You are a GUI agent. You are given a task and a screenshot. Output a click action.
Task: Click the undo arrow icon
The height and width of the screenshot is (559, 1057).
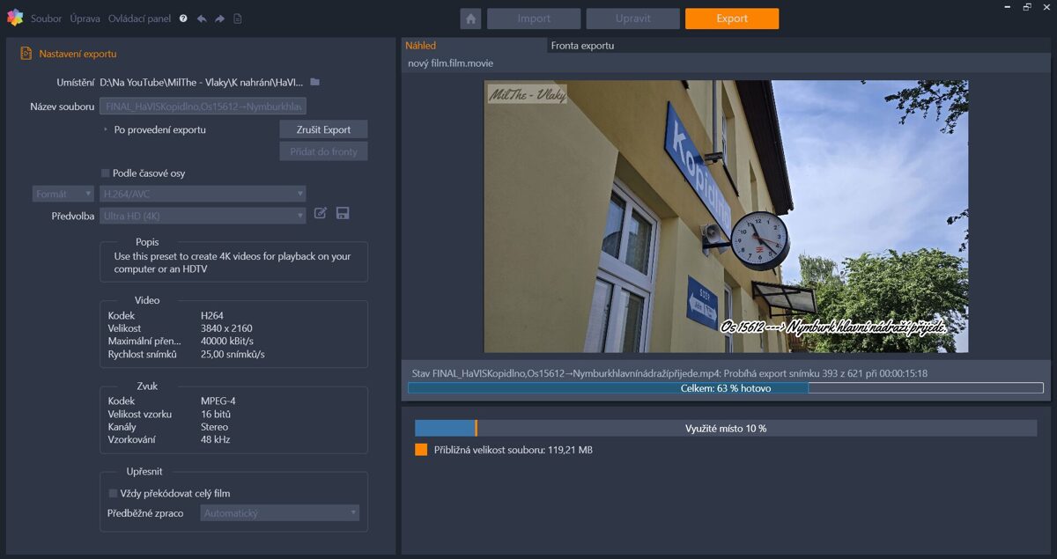202,18
